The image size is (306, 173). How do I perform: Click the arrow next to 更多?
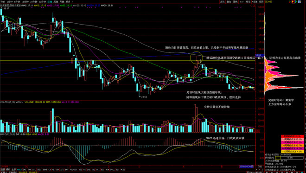coord(72,1)
